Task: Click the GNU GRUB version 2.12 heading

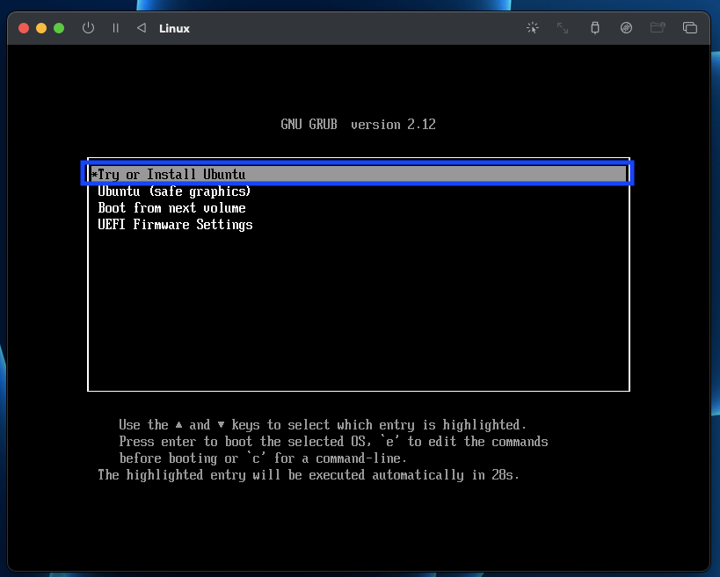Action: [358, 125]
